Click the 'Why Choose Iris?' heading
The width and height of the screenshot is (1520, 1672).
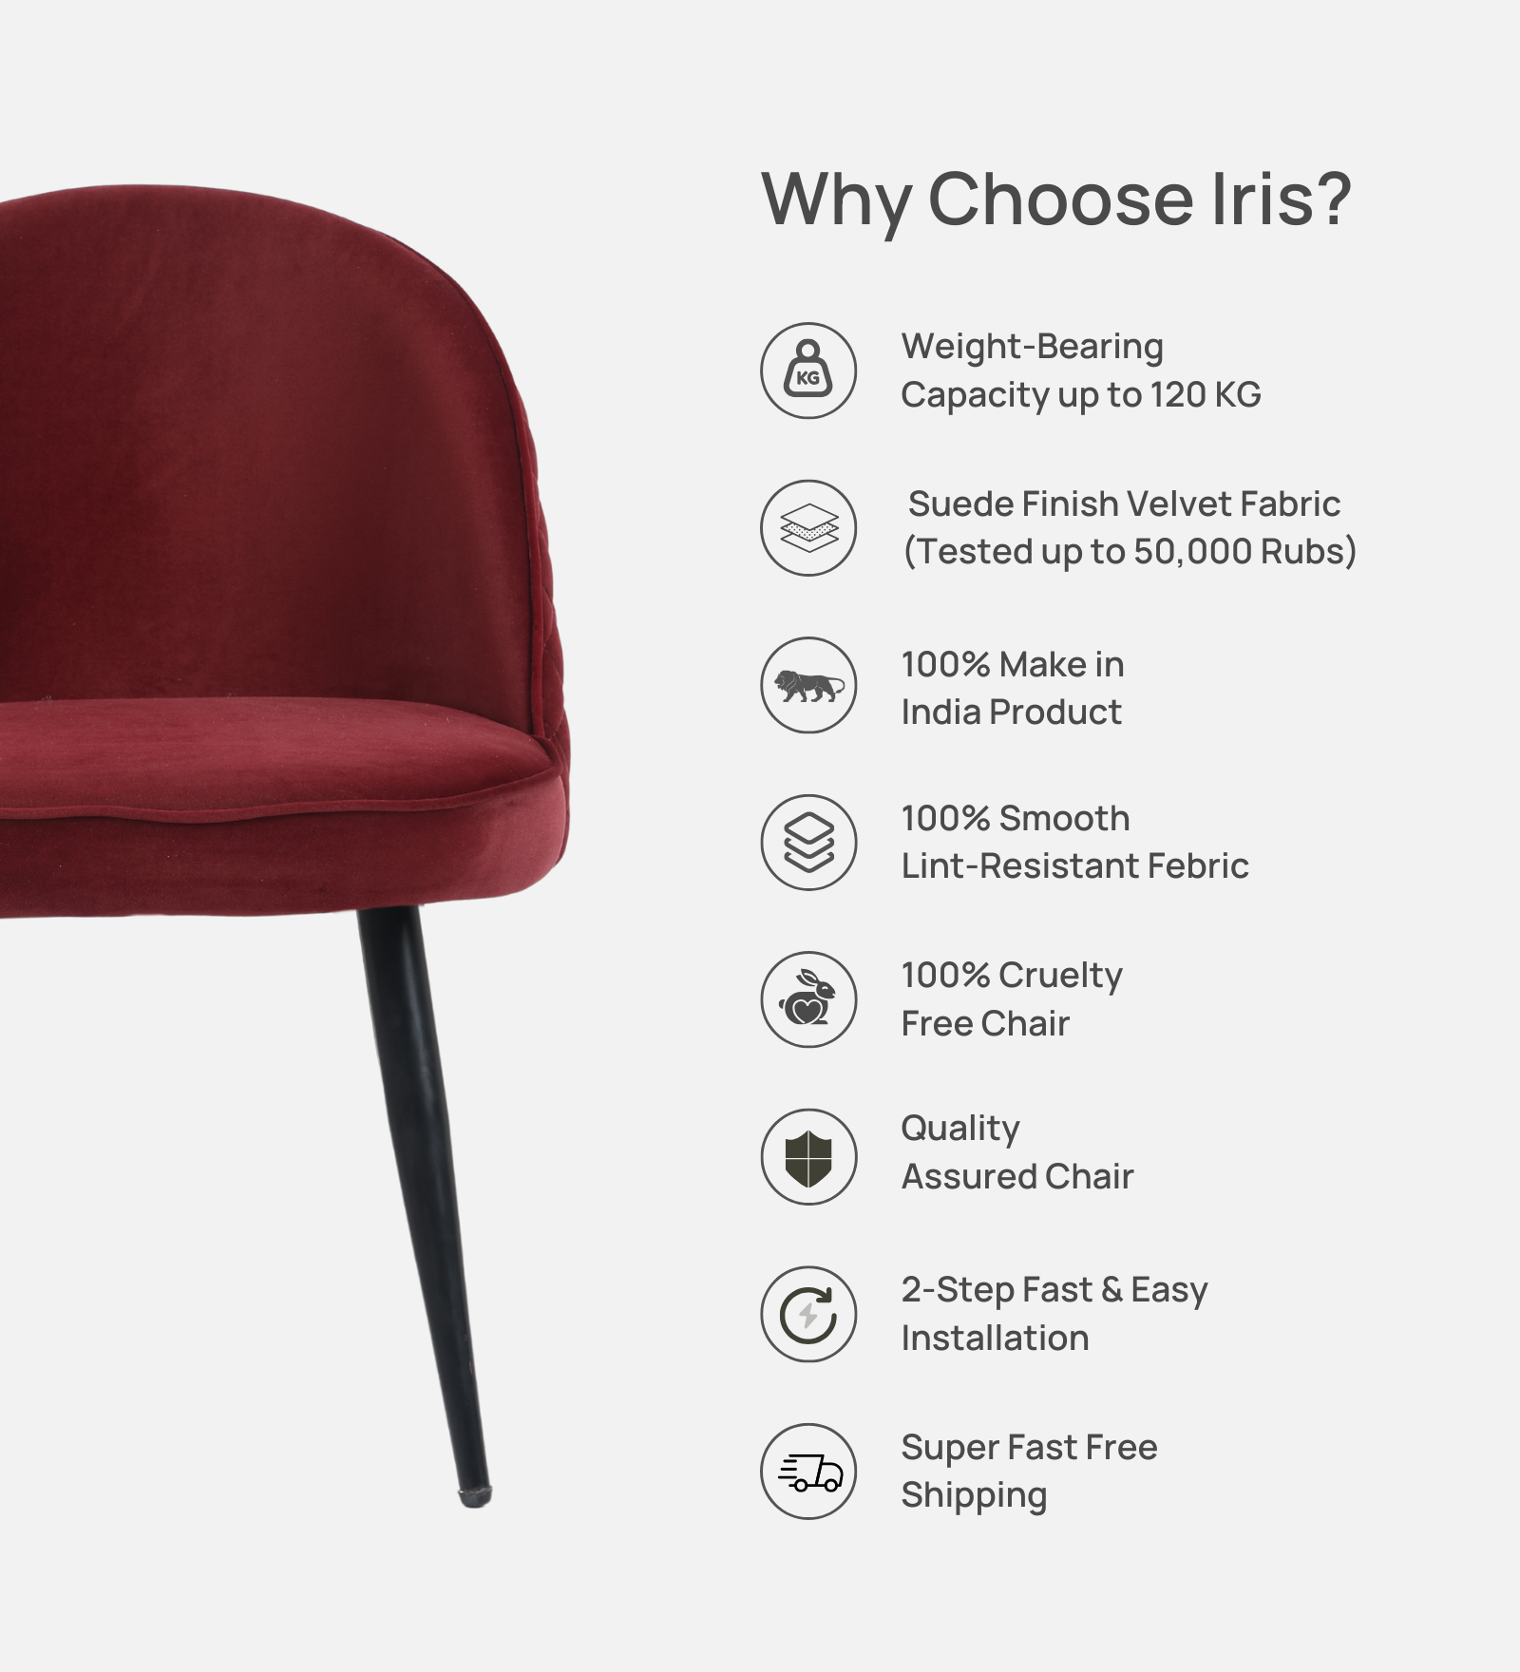click(x=1056, y=200)
